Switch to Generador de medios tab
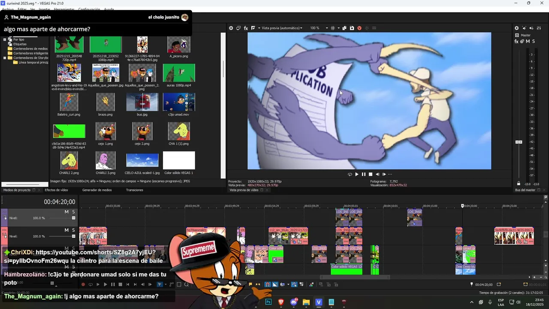Image resolution: width=549 pixels, height=309 pixels. click(97, 190)
